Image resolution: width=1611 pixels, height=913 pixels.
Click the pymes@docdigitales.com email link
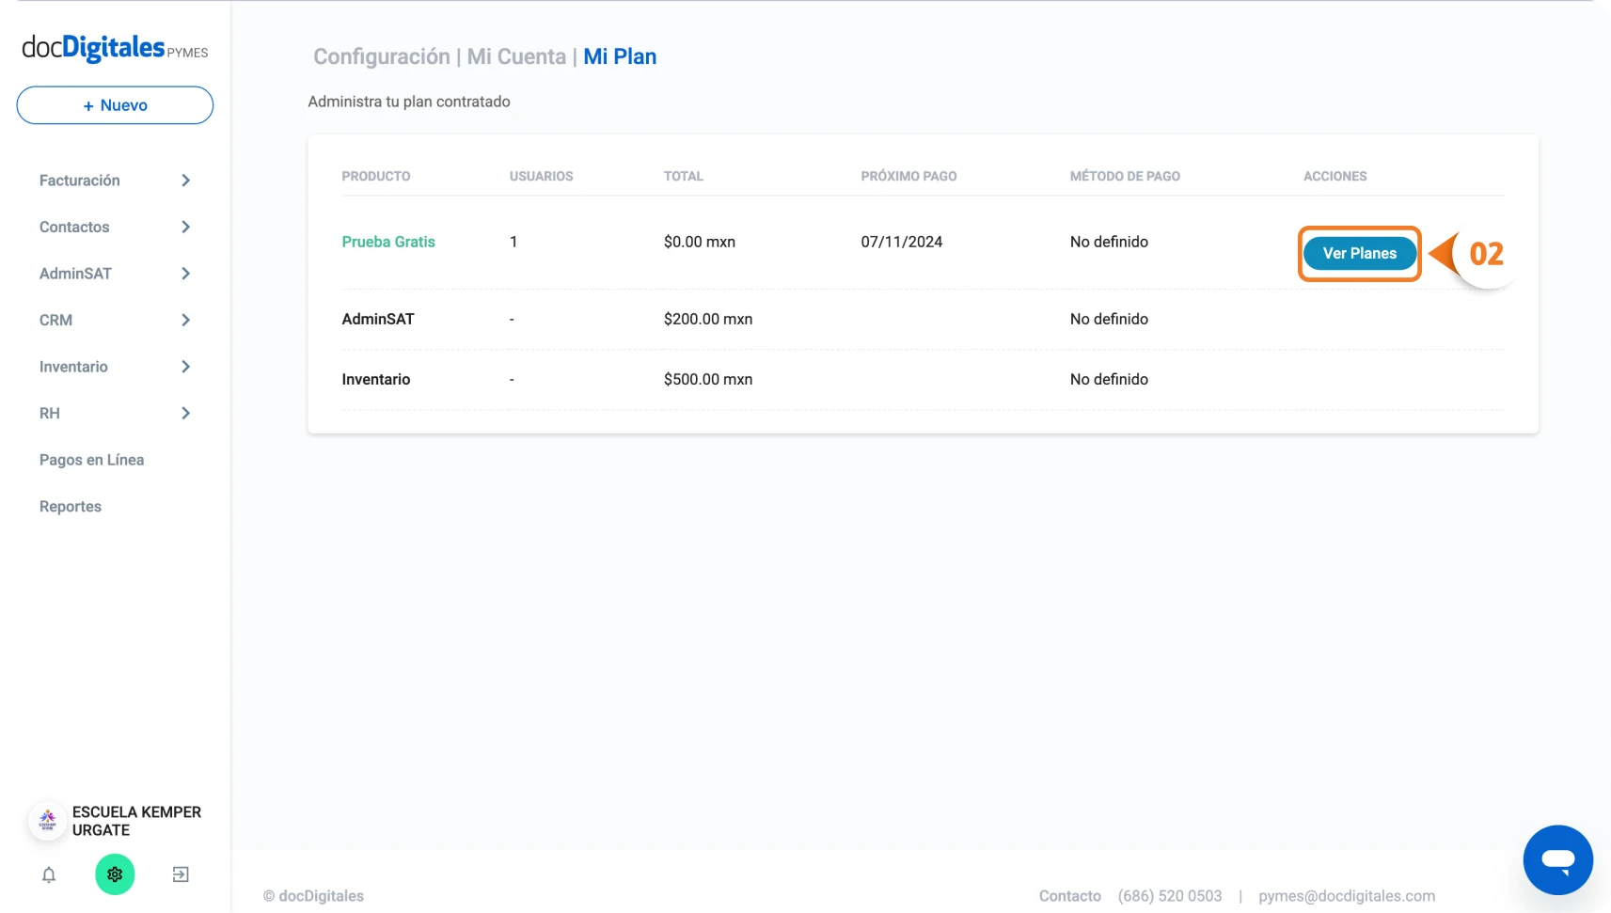1347,896
